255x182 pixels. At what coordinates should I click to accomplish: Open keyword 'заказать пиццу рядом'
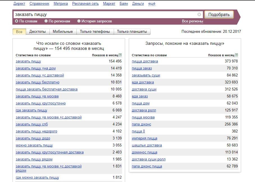(34, 159)
